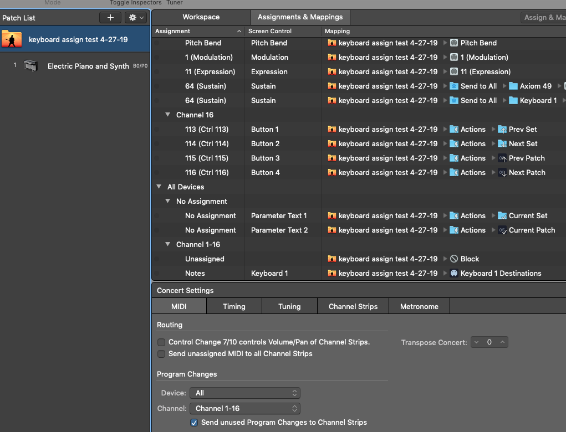The height and width of the screenshot is (432, 566).
Task: Click the Axiom 49 folder icon
Action: (x=513, y=86)
